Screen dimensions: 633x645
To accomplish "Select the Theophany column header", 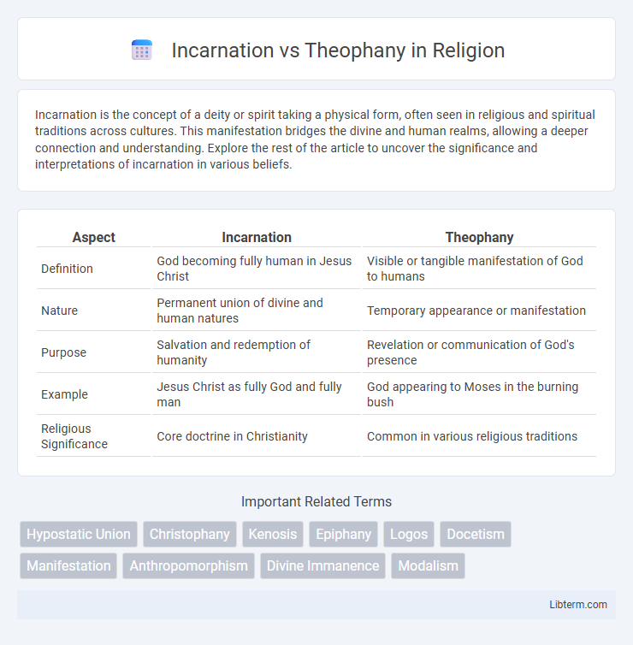I will [479, 237].
